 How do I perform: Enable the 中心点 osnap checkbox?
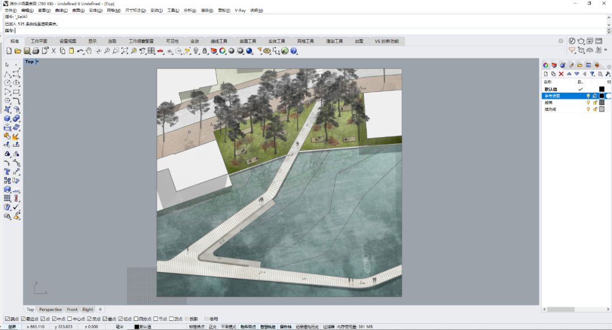70,319
